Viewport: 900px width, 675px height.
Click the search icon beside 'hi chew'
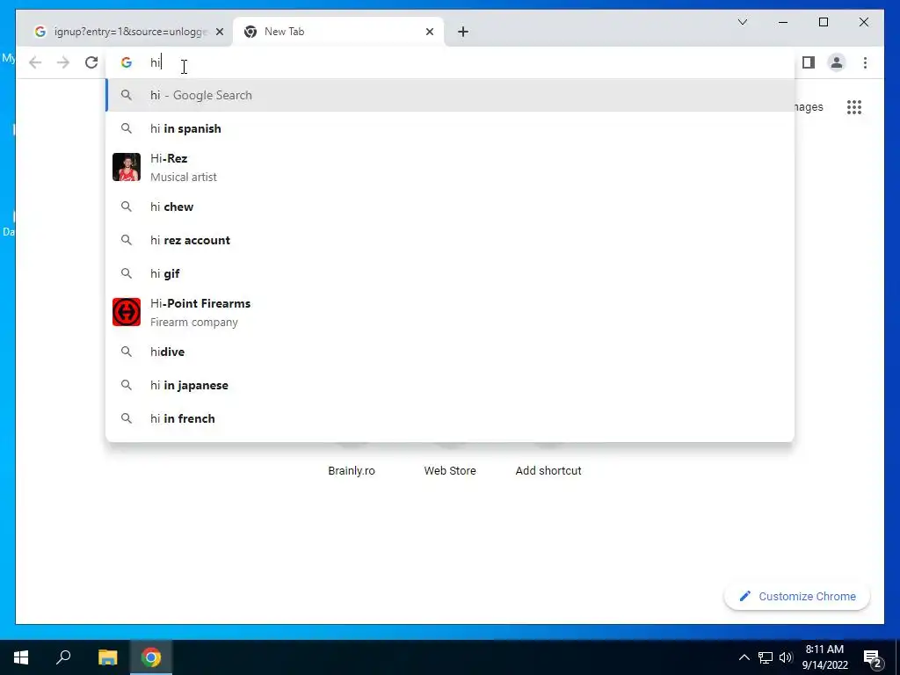pos(127,207)
